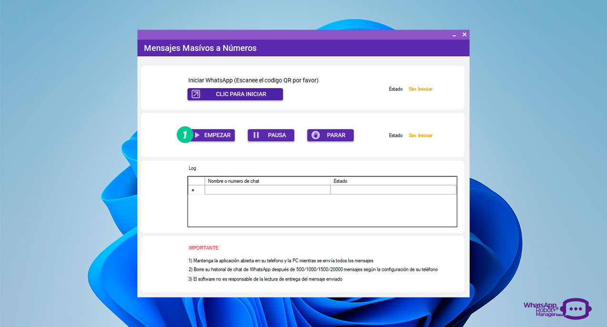This screenshot has height=327, width=607.
Task: Click the 'Nombre o numero de chat' column header
Action: (268, 181)
